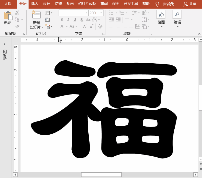Expand the font size dropdown arrow

pyautogui.click(x=101, y=13)
